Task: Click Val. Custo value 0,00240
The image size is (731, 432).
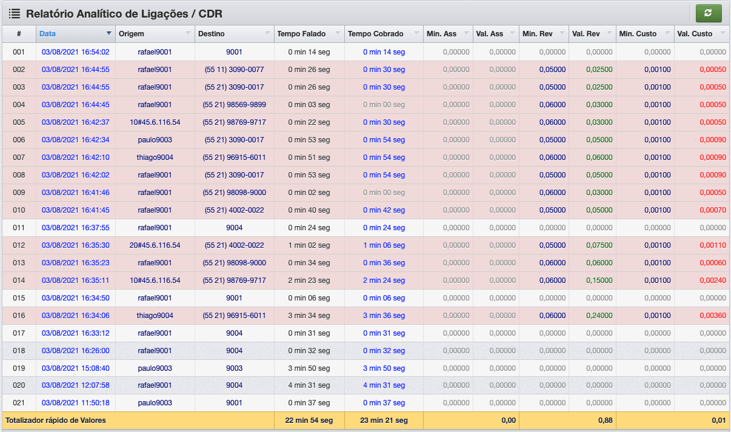Action: (x=713, y=281)
